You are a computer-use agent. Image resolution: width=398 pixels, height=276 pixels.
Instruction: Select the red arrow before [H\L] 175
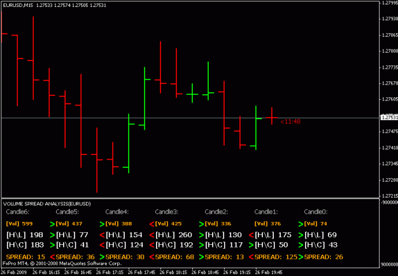click(x=252, y=235)
